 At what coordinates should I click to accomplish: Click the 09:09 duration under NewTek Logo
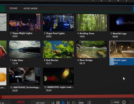pyautogui.click(x=115, y=37)
